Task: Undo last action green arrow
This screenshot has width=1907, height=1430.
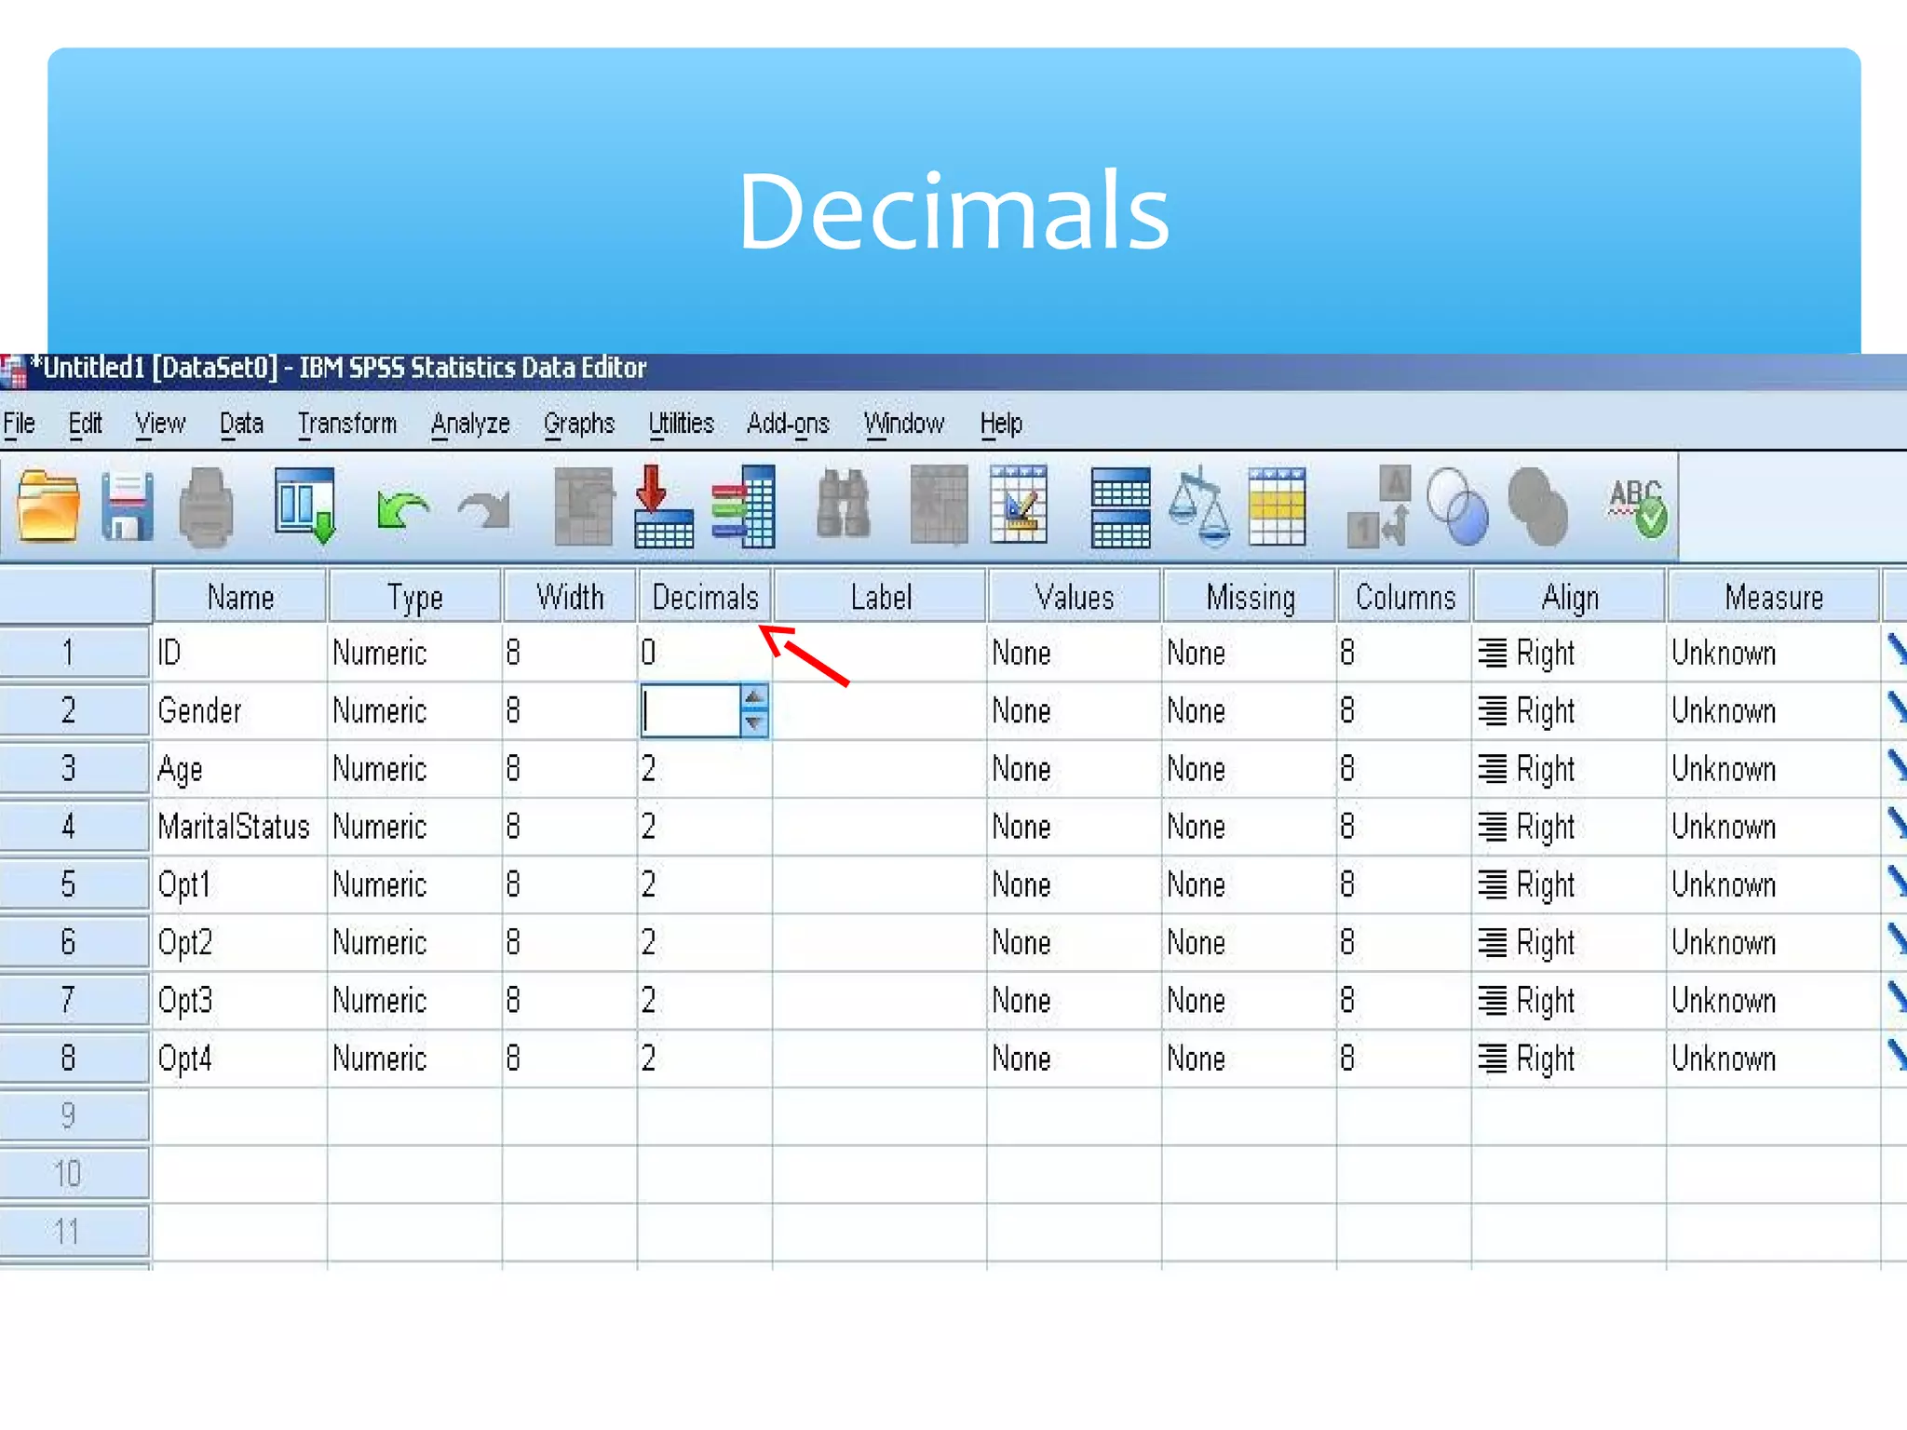Action: [402, 510]
